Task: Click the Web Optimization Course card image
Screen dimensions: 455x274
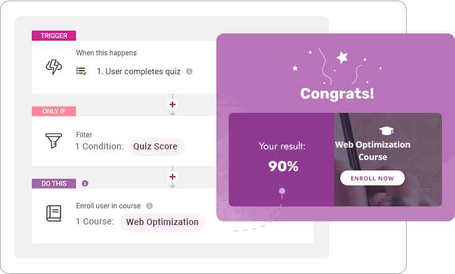Action: (388, 160)
